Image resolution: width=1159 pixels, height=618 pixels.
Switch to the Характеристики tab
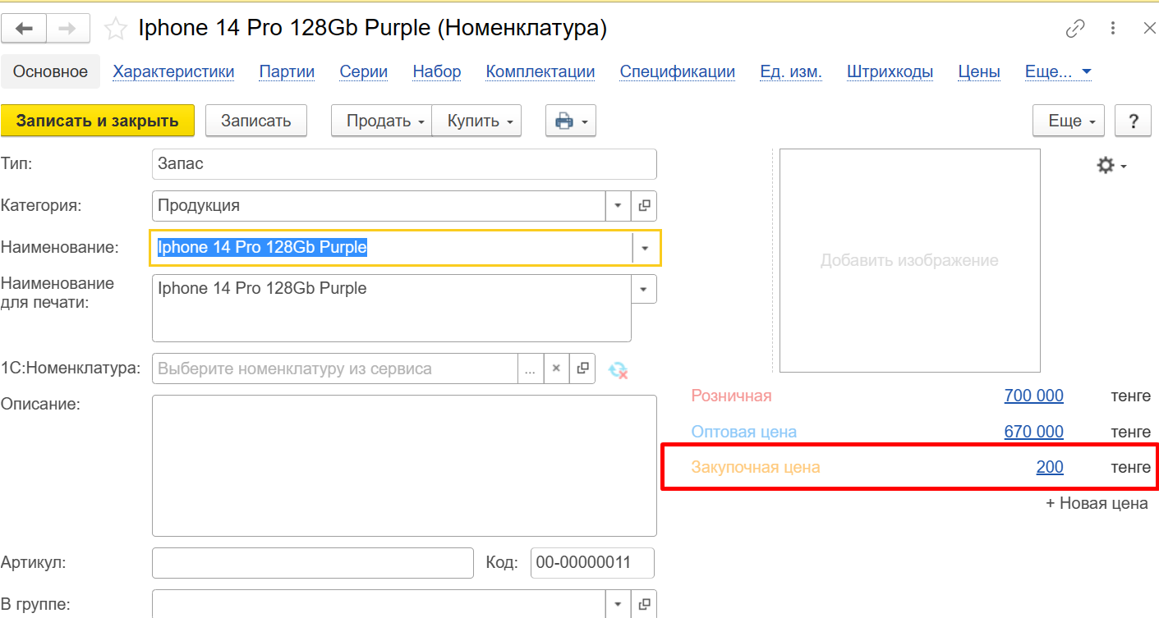coord(173,71)
